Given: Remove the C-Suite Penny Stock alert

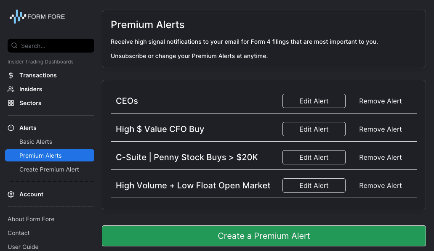Looking at the screenshot, I should pos(380,157).
